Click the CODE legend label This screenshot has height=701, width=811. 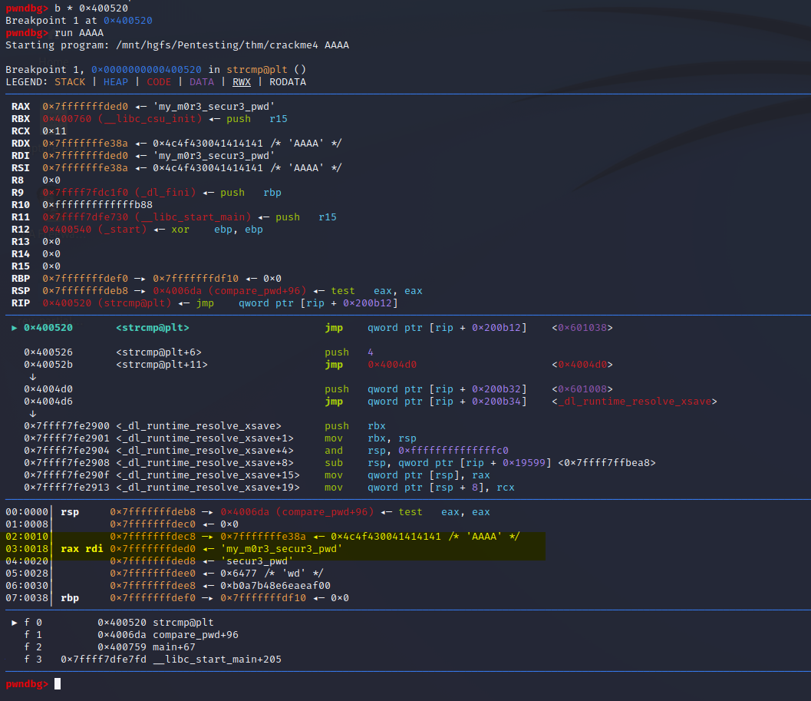[159, 81]
